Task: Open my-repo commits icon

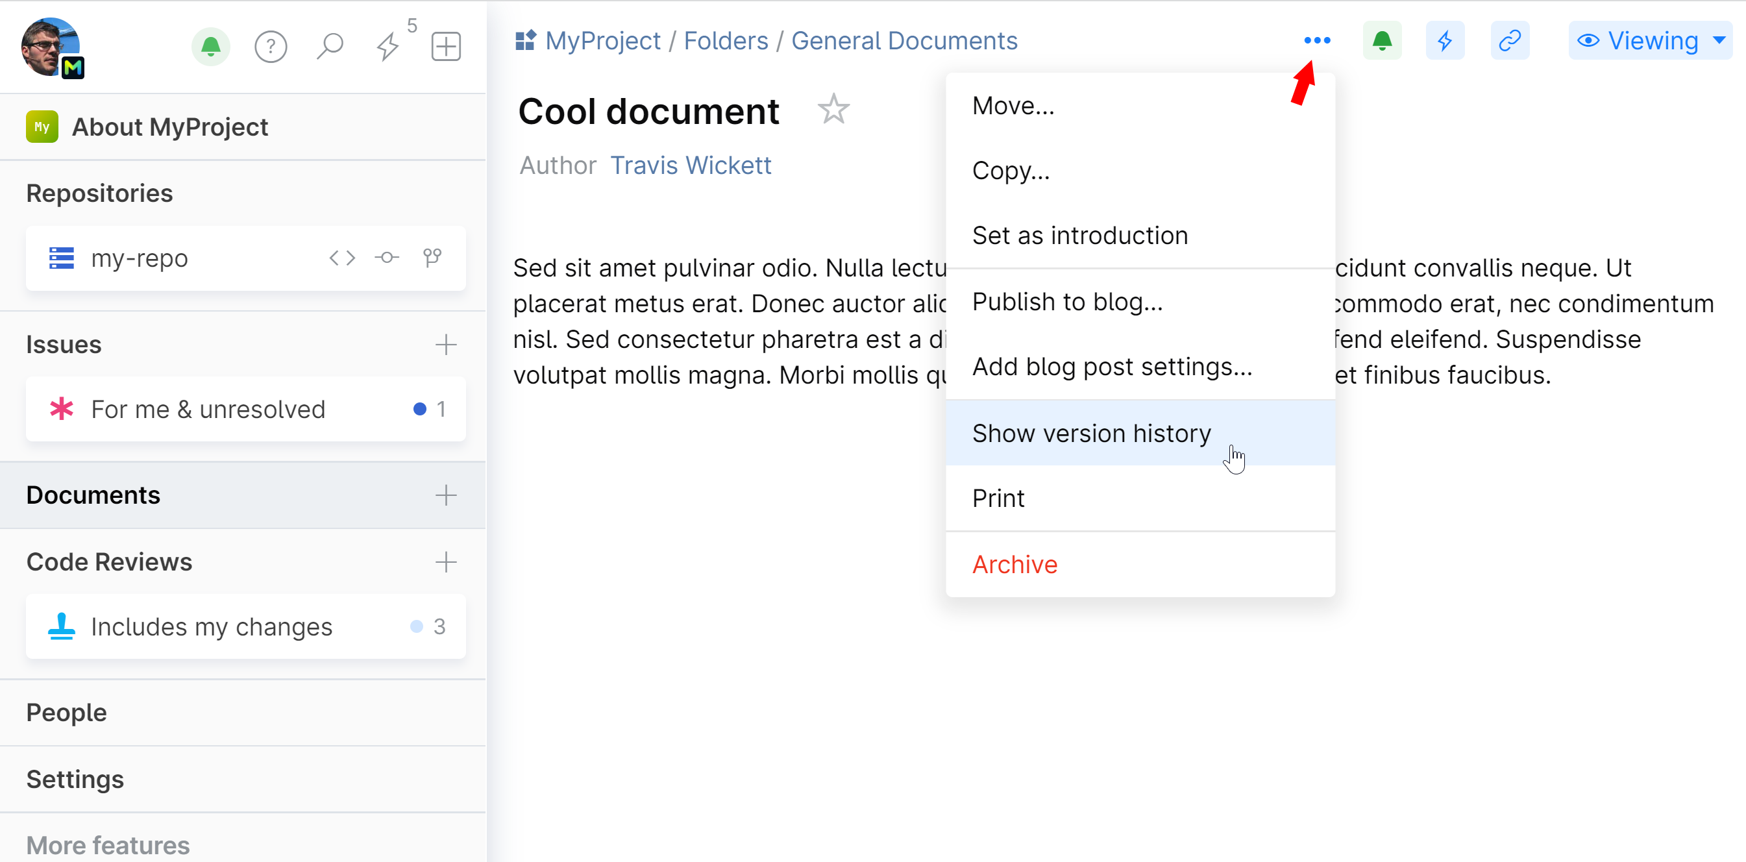Action: click(387, 258)
